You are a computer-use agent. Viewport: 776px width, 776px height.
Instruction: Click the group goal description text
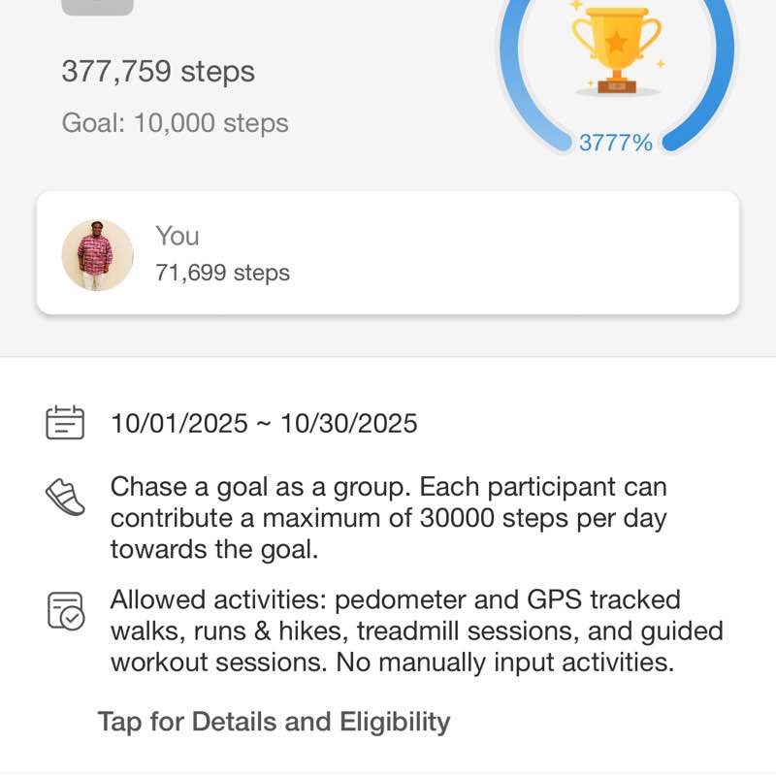pos(388,518)
